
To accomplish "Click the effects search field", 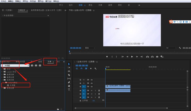I will pos(15,65).
